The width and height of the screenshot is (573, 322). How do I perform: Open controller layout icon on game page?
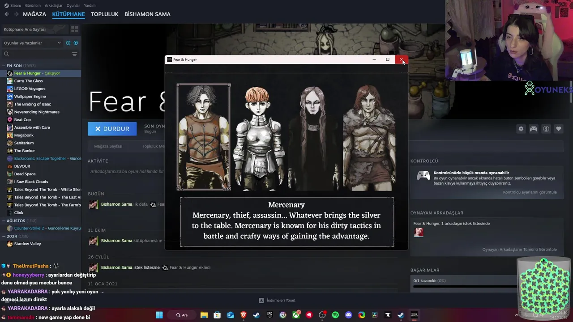534,129
